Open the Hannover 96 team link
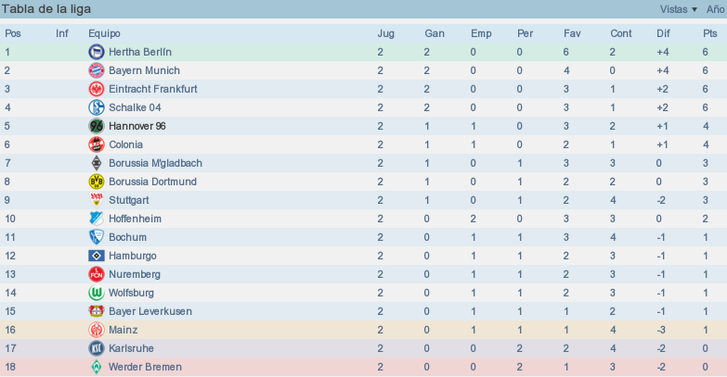Image resolution: width=727 pixels, height=377 pixels. coord(137,126)
